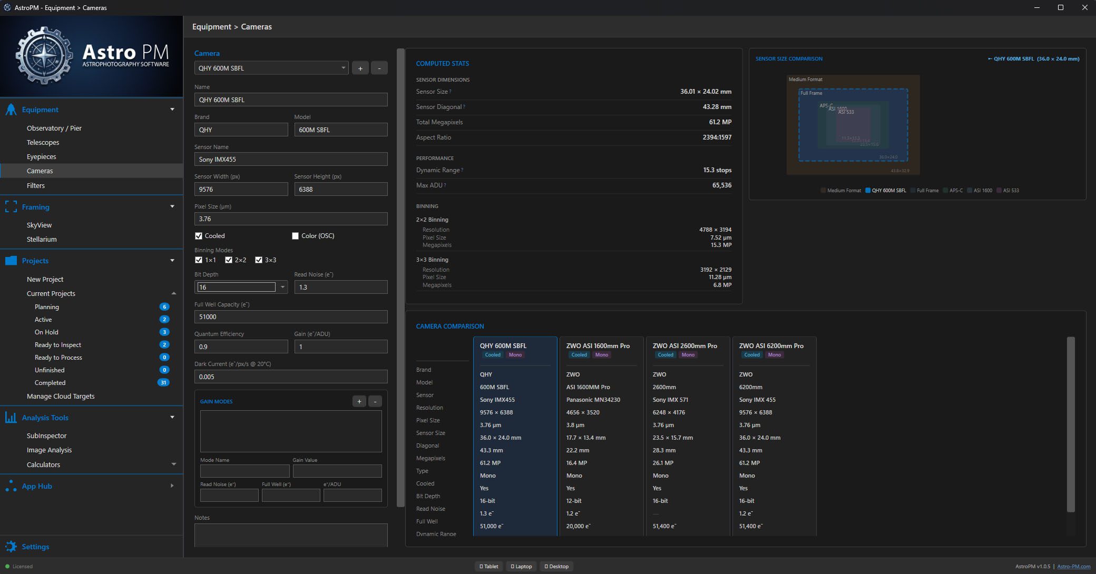The image size is (1096, 574).
Task: Open the Camera selection dropdown
Action: pyautogui.click(x=343, y=68)
